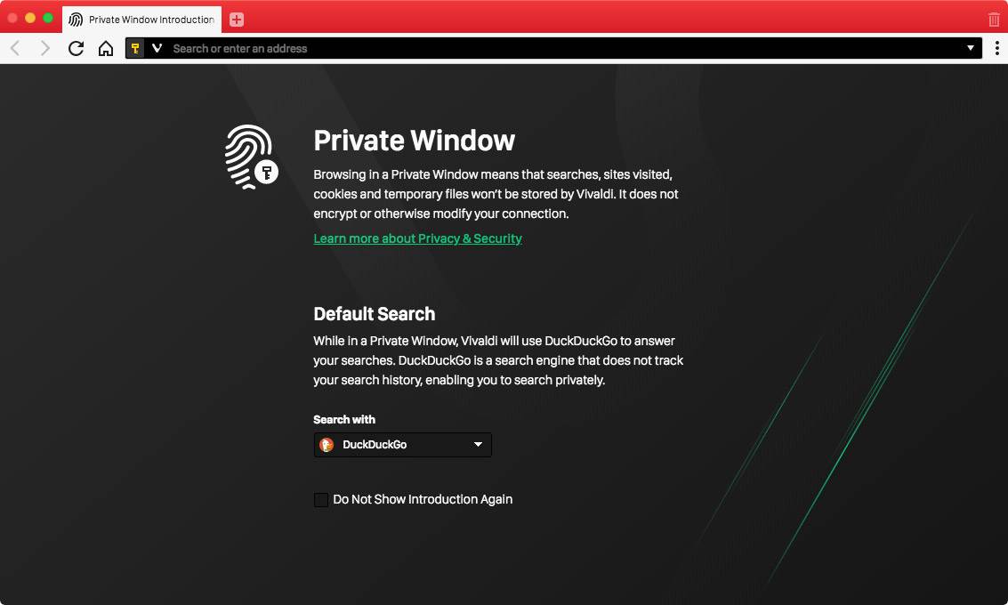
Task: Open Learn more about Privacy & Security link
Action: pos(417,238)
